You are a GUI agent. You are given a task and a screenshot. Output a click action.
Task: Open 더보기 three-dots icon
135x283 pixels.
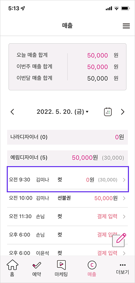point(123,265)
